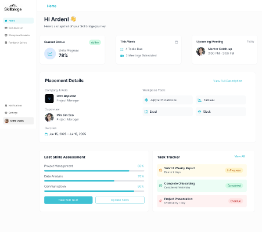Open Workplace Simulator from the sidebar
The height and width of the screenshot is (232, 262).
pos(19,35)
